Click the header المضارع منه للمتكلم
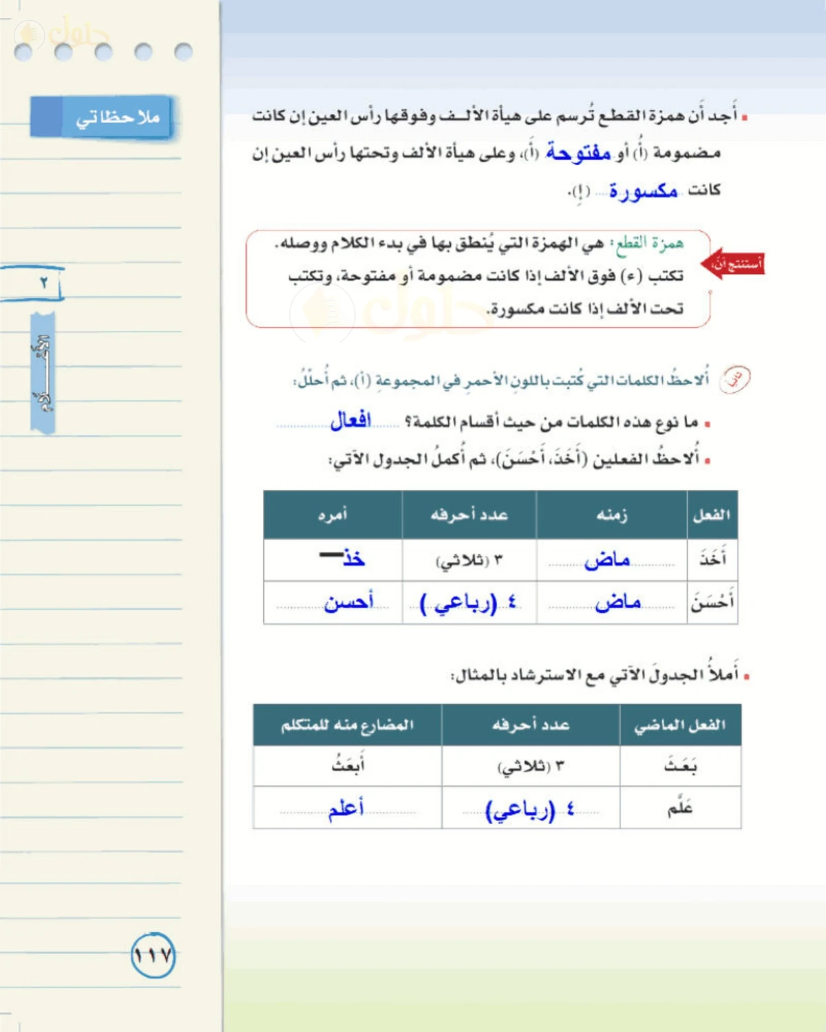826x1032 pixels. (x=347, y=724)
